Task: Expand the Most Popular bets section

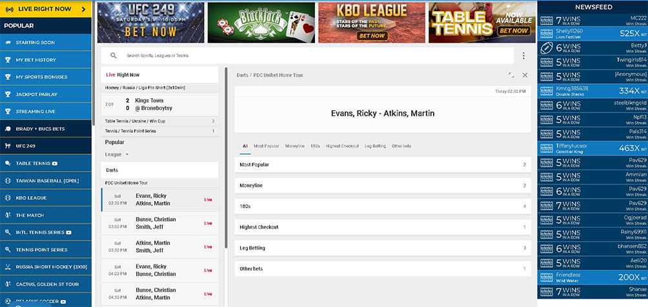Action: click(x=383, y=164)
